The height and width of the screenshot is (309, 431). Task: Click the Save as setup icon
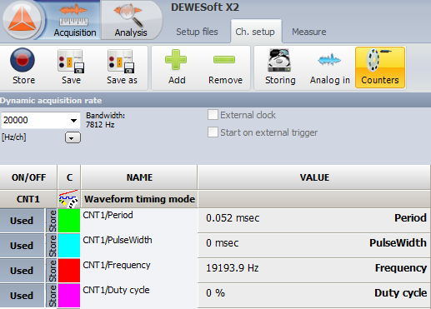click(122, 67)
